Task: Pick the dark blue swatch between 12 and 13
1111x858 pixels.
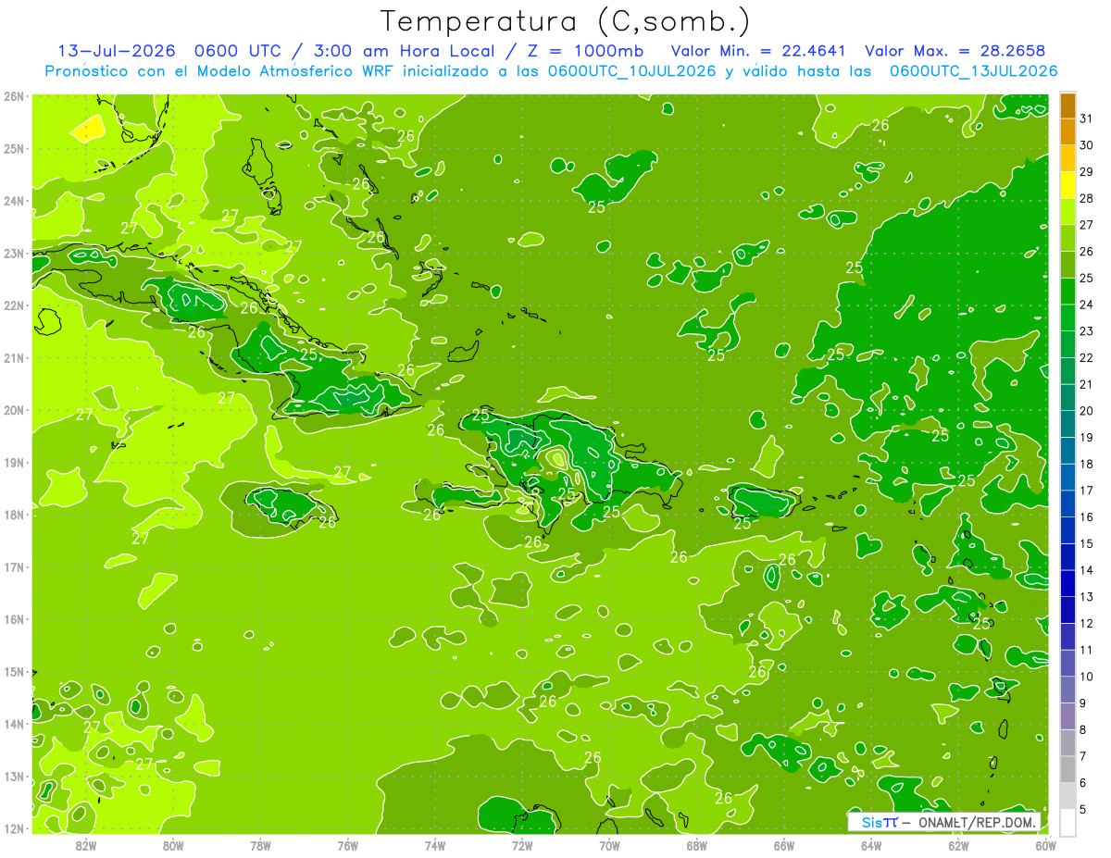Action: 1067,610
